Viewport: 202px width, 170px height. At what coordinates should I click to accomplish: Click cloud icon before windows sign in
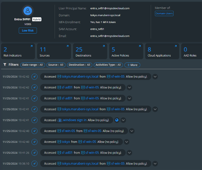coord(60,120)
